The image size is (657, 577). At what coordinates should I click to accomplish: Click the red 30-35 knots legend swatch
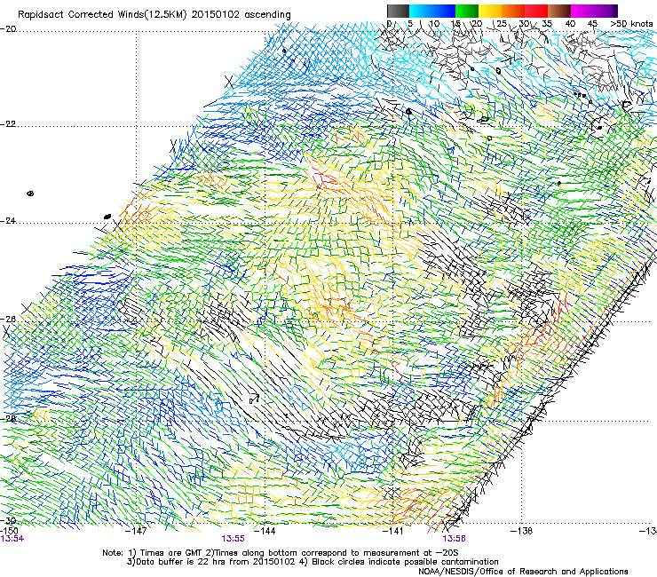536,11
